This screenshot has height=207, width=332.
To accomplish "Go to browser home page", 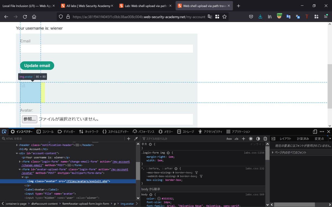I will pos(34,17).
